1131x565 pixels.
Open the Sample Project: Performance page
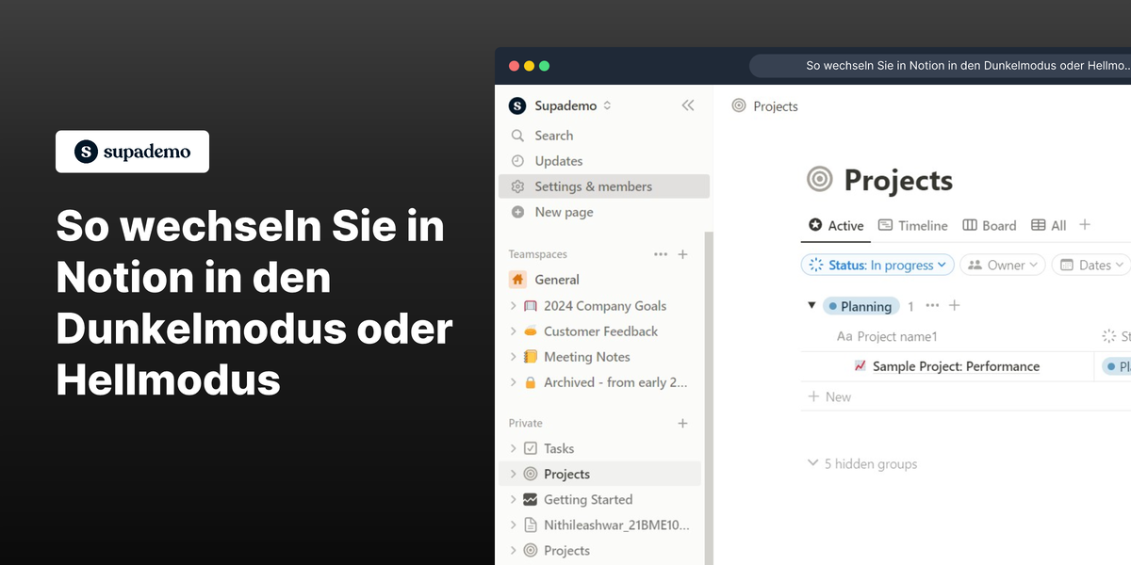coord(955,365)
